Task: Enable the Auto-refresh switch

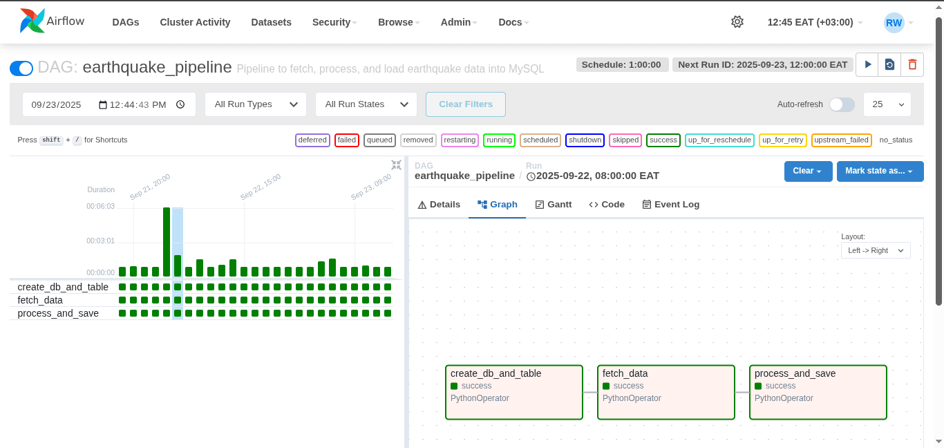Action: pos(842,104)
